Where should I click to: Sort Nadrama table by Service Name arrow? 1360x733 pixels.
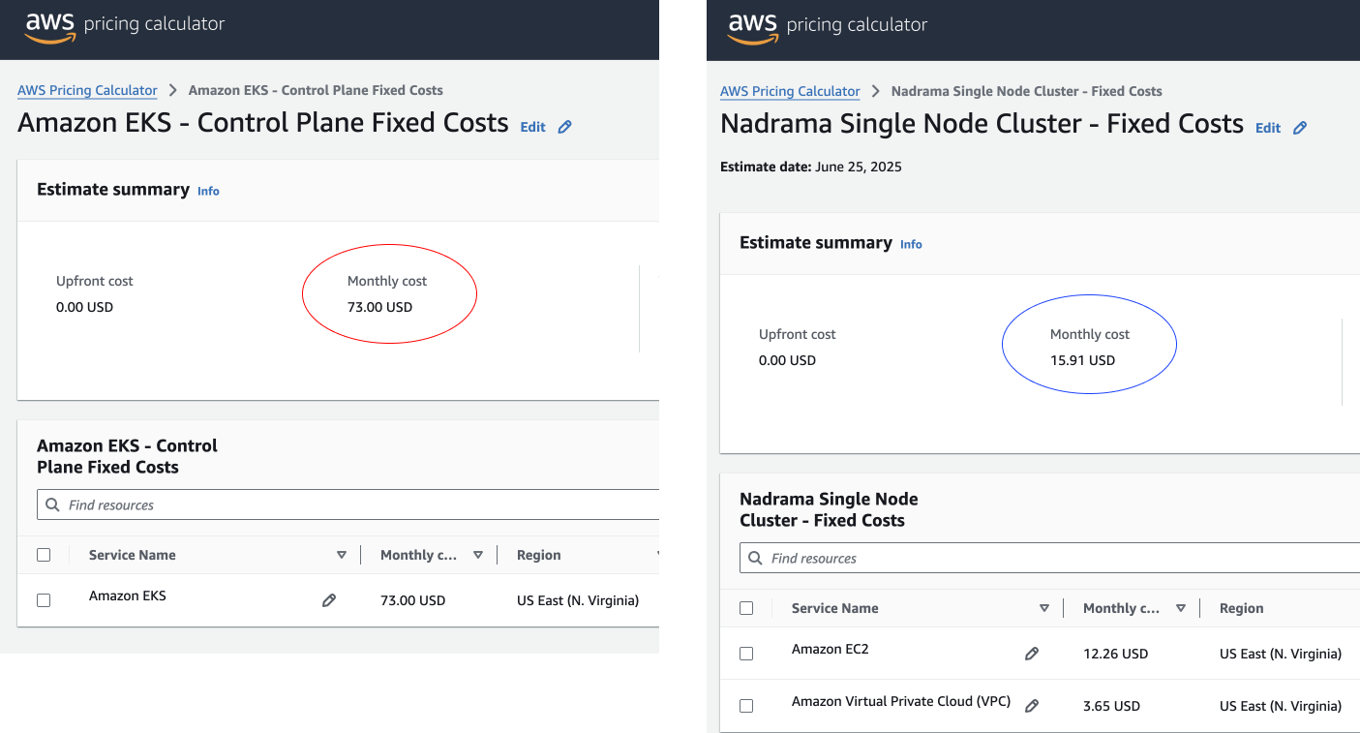(1043, 608)
